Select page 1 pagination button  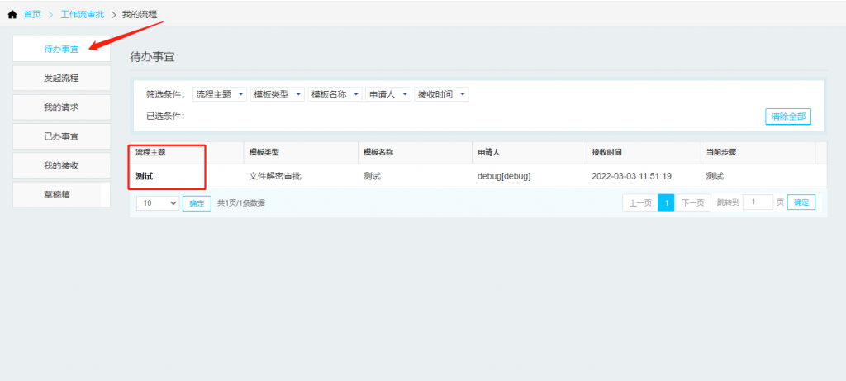667,203
